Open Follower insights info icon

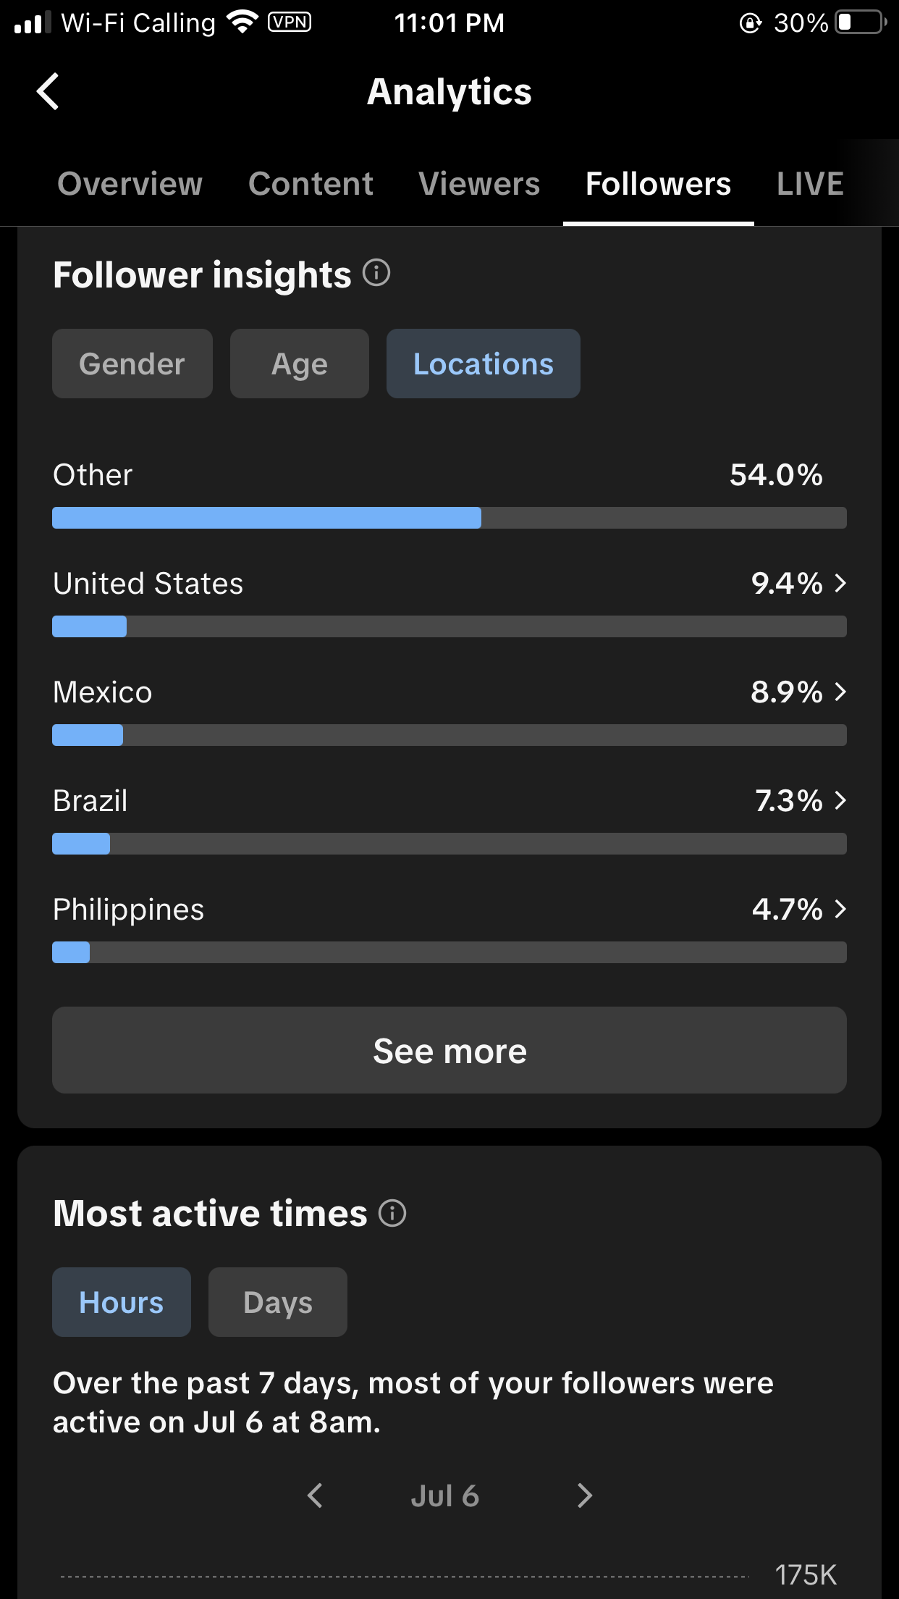pos(376,273)
